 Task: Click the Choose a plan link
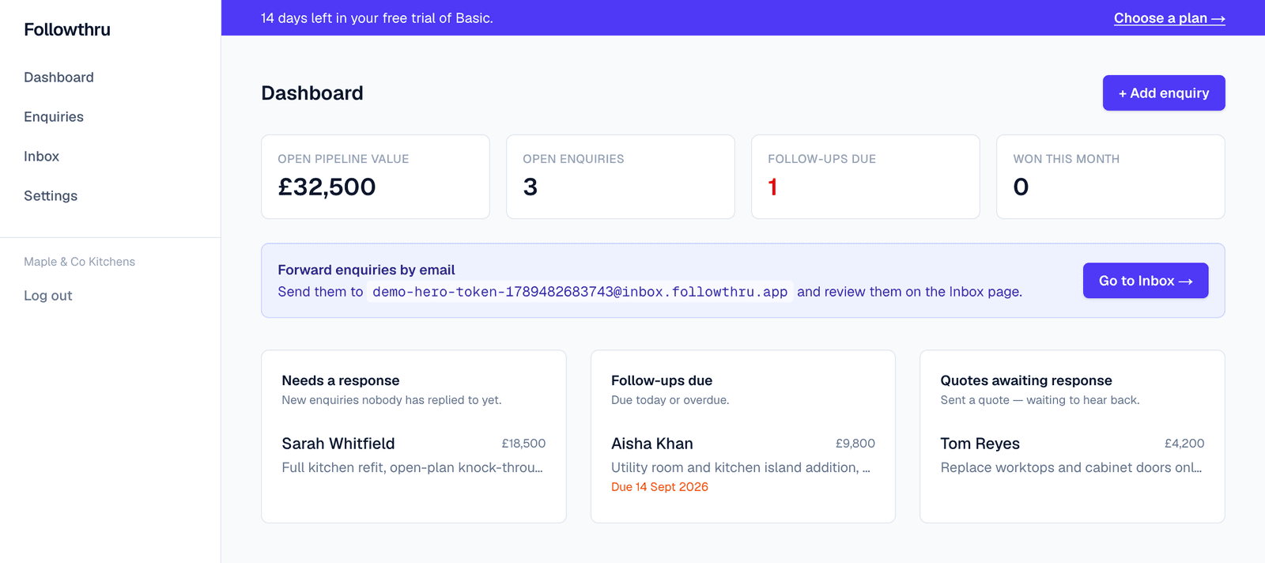tap(1169, 18)
